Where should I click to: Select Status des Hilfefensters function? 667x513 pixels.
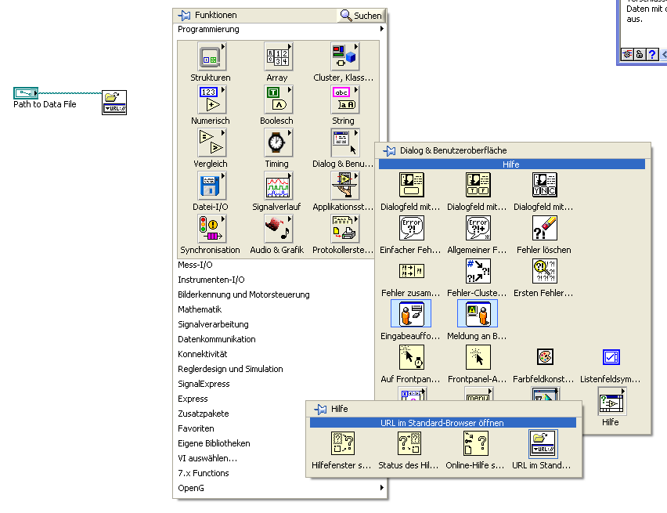click(409, 443)
